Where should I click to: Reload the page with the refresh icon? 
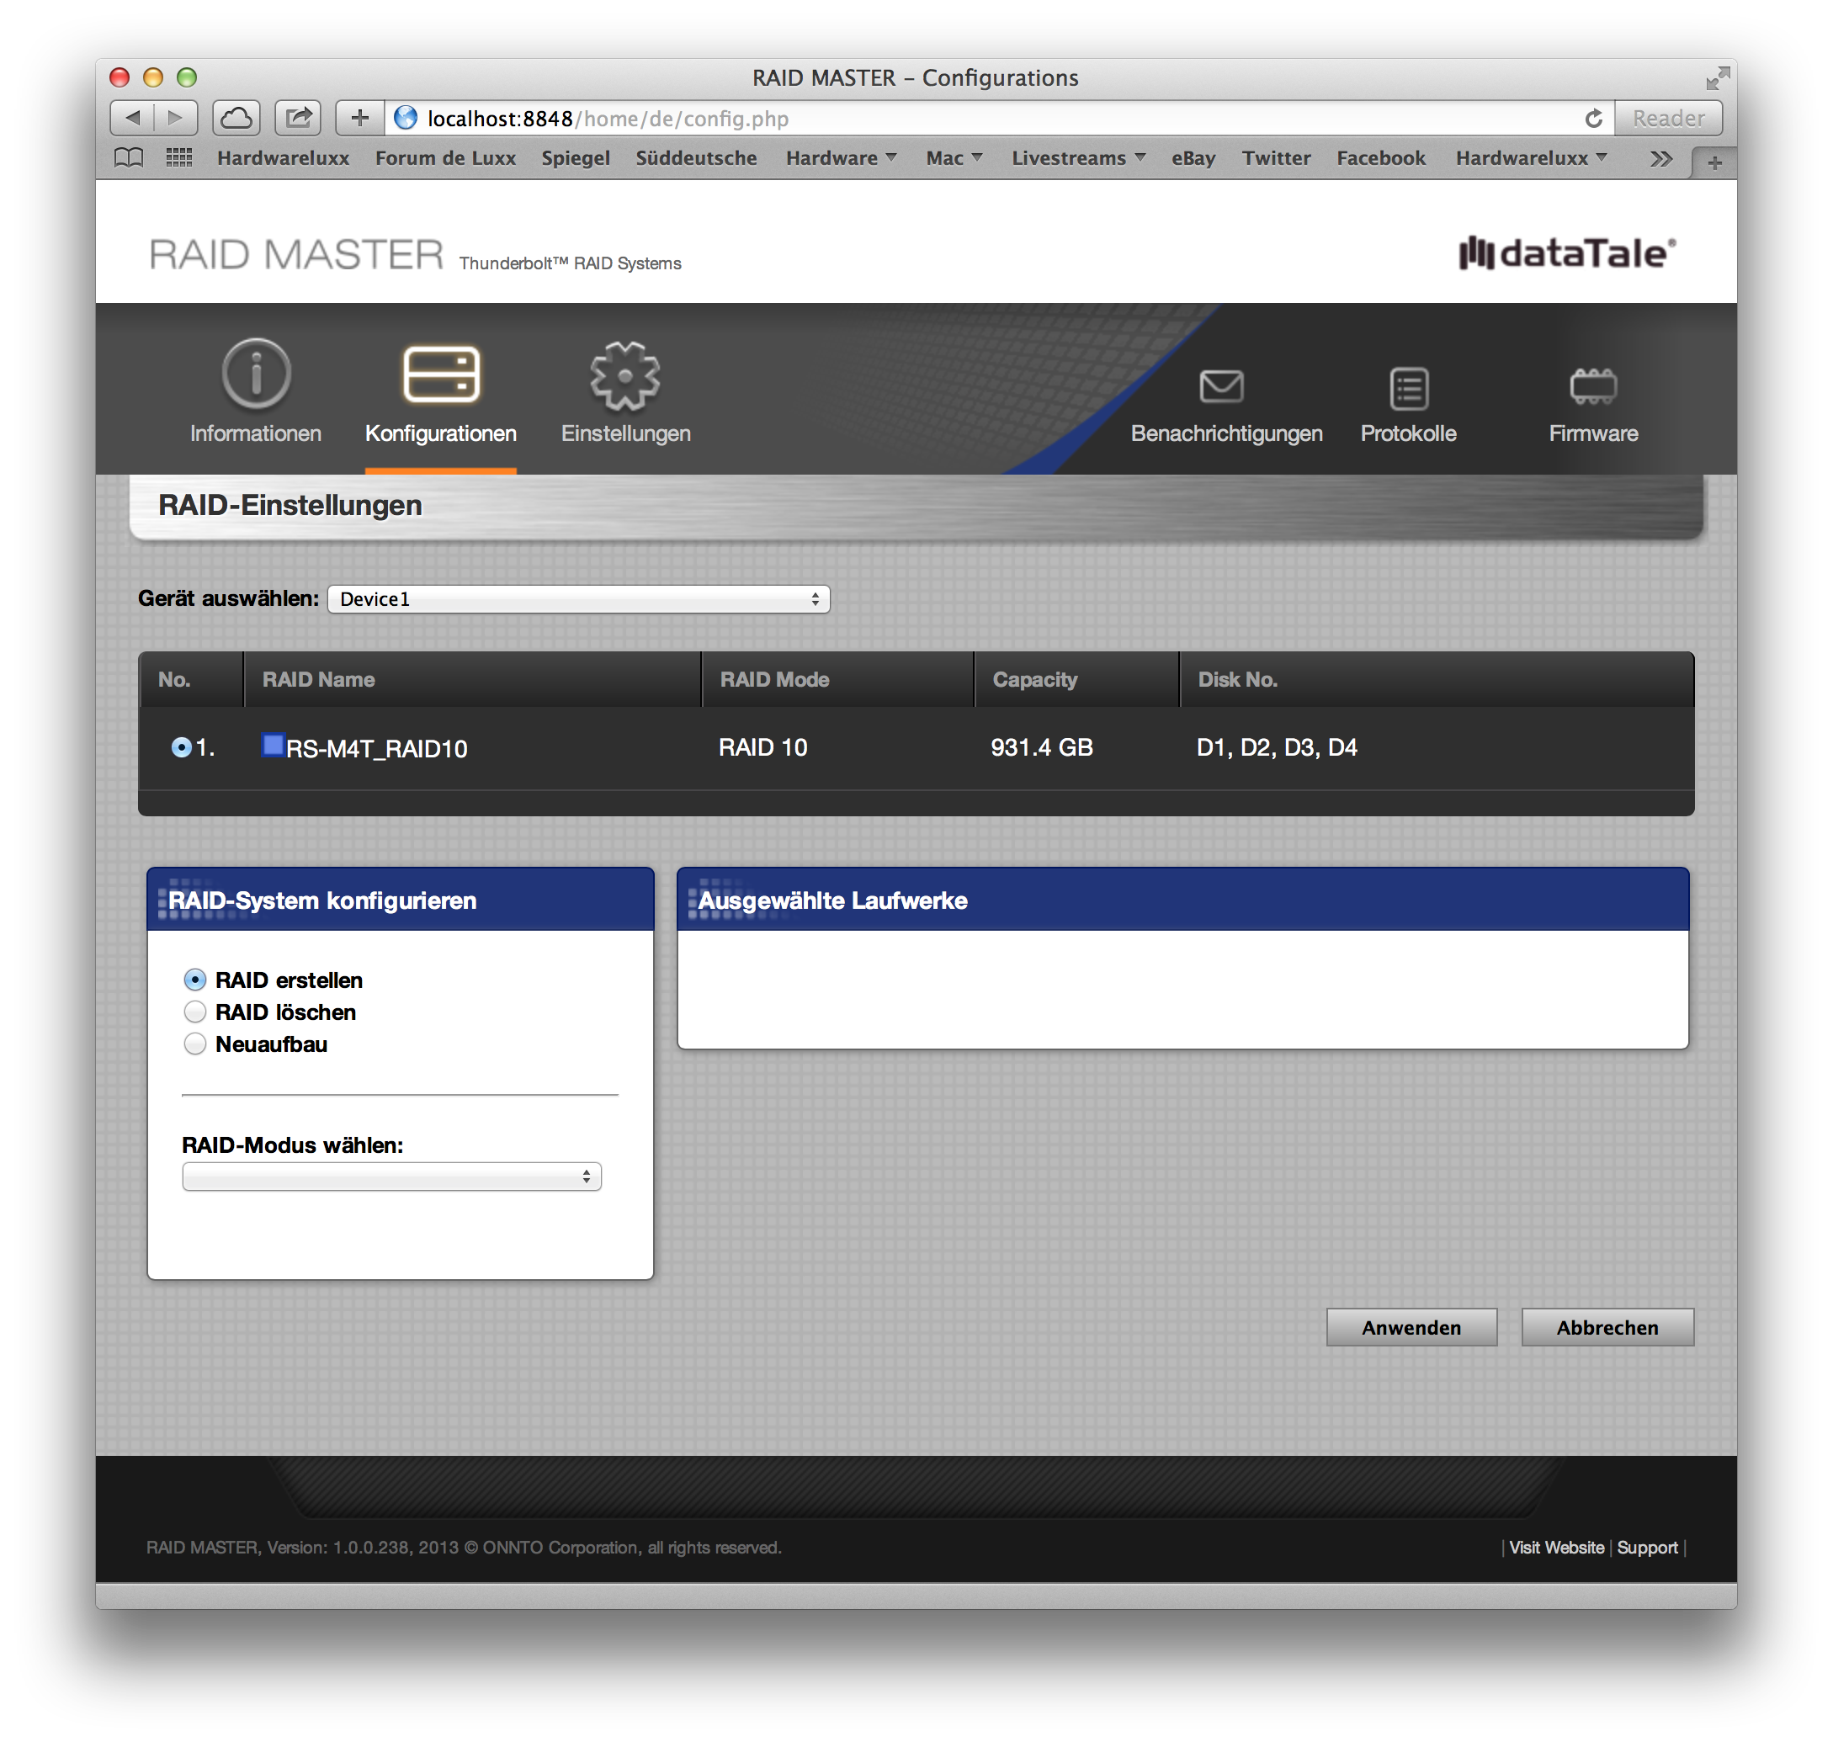point(1593,118)
